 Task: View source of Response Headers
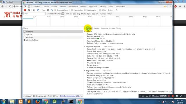[108, 47]
